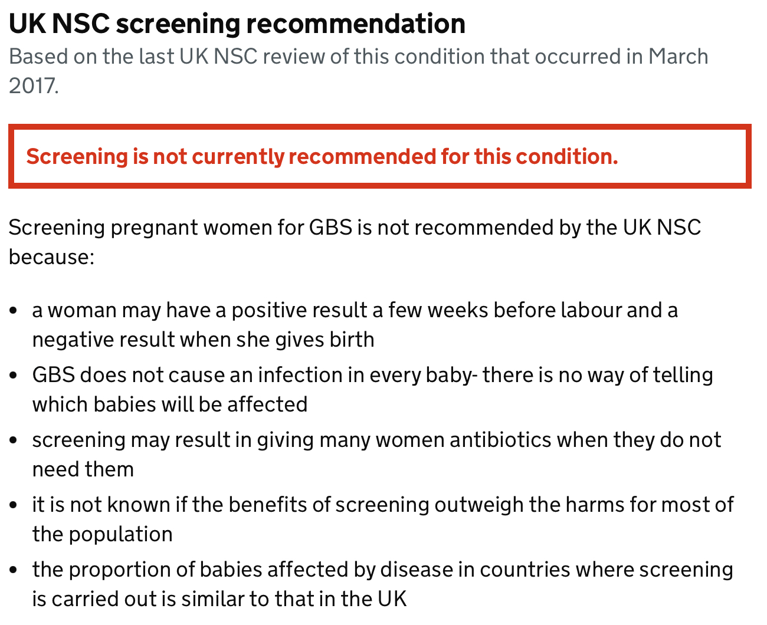This screenshot has width=767, height=625.
Task: Click the 'Screening pregnant women for GBS' sentence
Action: 355,228
